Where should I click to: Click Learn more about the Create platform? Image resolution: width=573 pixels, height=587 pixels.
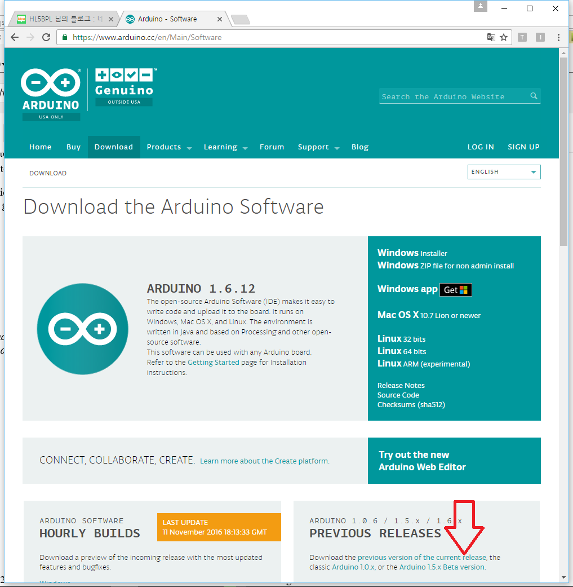pos(264,461)
